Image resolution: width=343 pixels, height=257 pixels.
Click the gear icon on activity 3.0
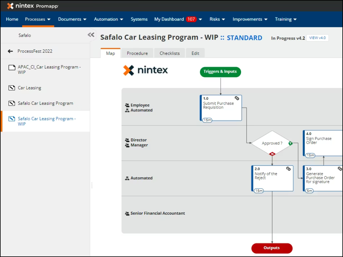pos(340,169)
